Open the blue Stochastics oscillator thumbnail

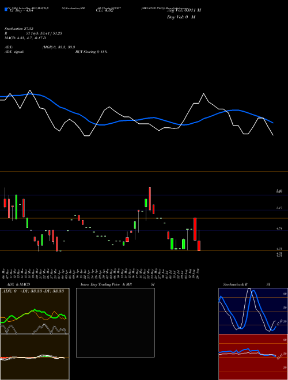coord(253,311)
